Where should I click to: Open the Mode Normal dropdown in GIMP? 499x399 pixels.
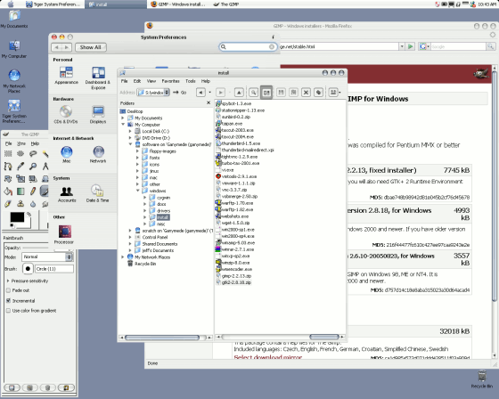(x=47, y=256)
